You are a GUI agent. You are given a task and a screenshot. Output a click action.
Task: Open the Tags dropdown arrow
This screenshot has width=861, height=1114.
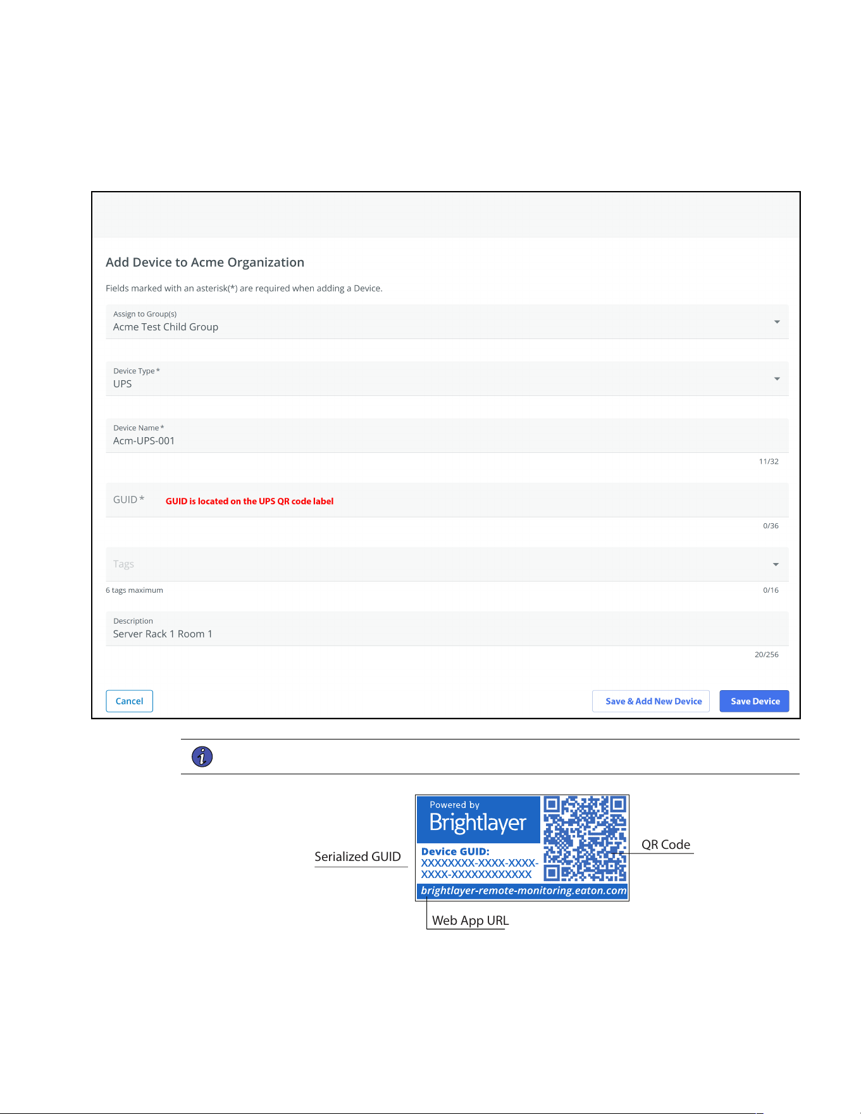(x=776, y=564)
